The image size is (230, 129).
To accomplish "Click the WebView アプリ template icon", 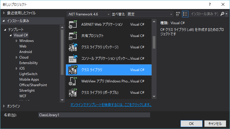I will 73,81.
